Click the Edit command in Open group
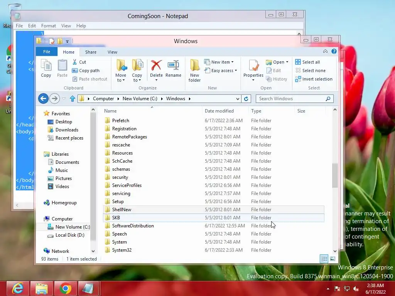Viewport: 395px width, 296px height. coord(273,71)
